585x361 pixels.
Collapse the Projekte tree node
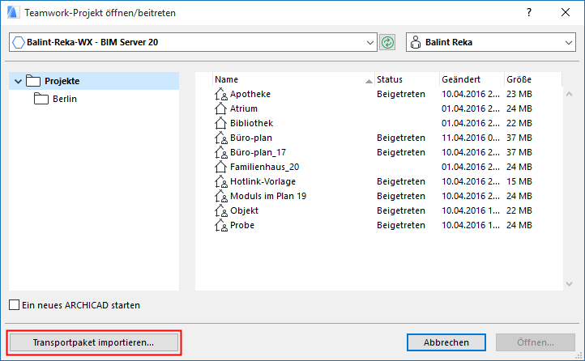pos(18,81)
